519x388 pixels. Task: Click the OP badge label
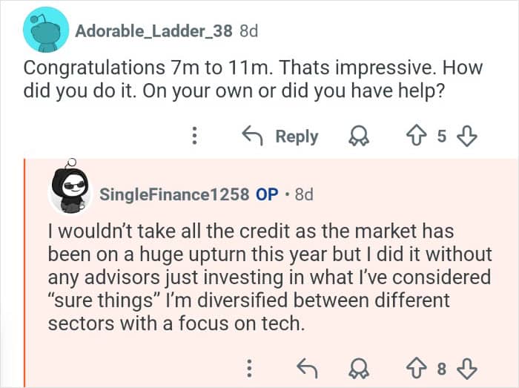tap(266, 194)
